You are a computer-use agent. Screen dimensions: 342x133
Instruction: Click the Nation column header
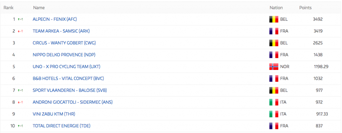click(276, 8)
